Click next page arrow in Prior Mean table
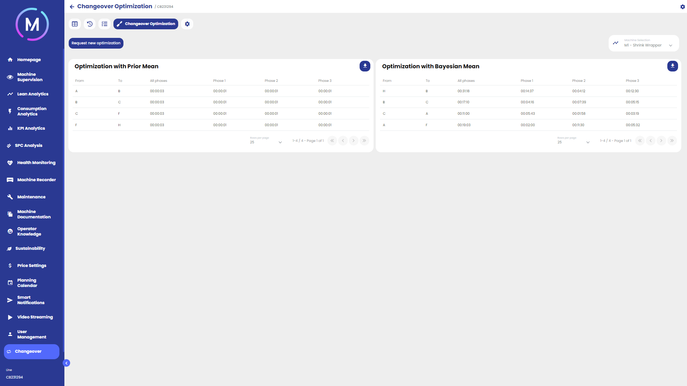Viewport: 687px width, 386px height. click(x=354, y=141)
